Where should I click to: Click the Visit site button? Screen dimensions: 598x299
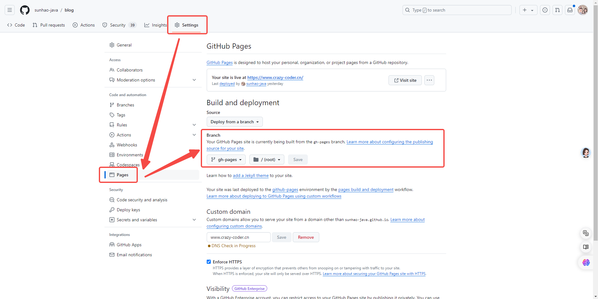tap(405, 80)
